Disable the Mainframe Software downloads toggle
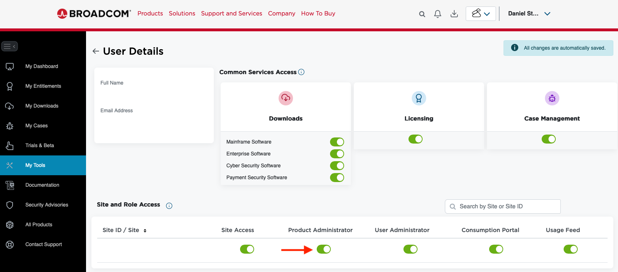The width and height of the screenshot is (618, 272). (337, 142)
